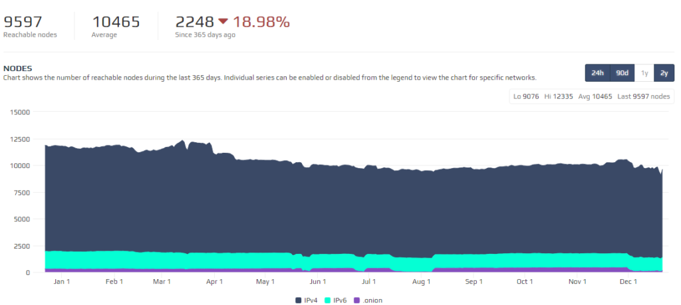681x305 pixels.
Task: Switch the chart range to 90d
Action: coord(622,73)
